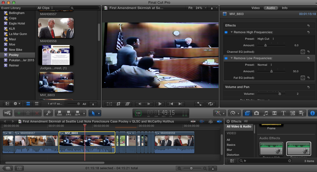Toggle loop playback button
The image size is (317, 172).
(x=210, y=104)
